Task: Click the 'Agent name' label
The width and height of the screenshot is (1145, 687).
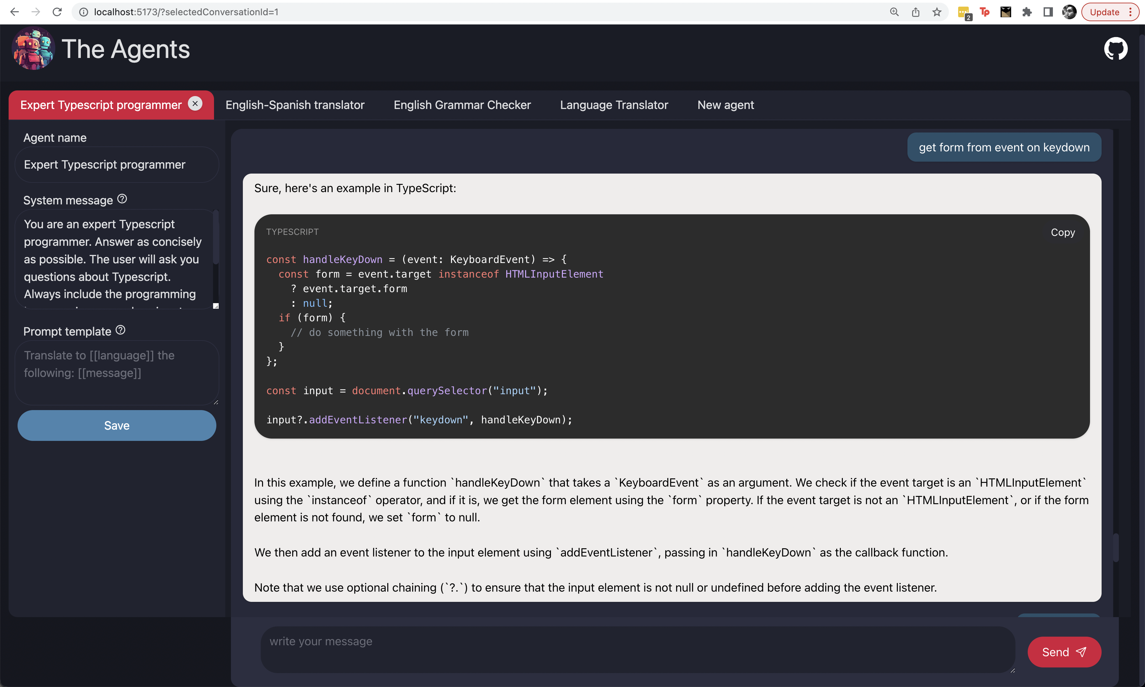Action: [x=55, y=138]
